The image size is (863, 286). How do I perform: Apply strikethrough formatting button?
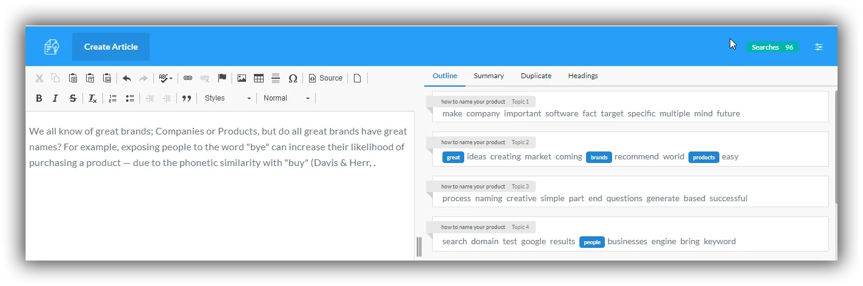pos(73,98)
